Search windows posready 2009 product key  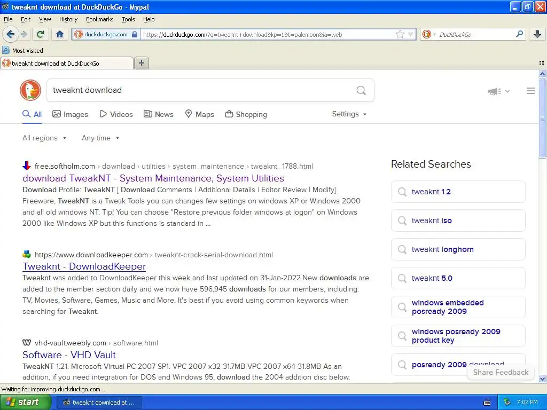coord(458,336)
